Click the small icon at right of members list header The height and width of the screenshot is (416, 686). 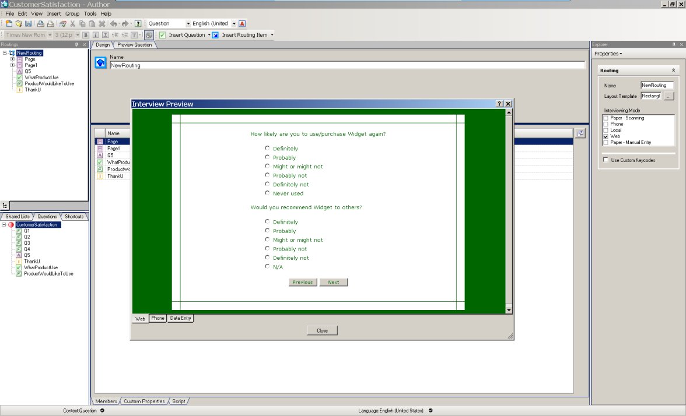click(x=580, y=133)
